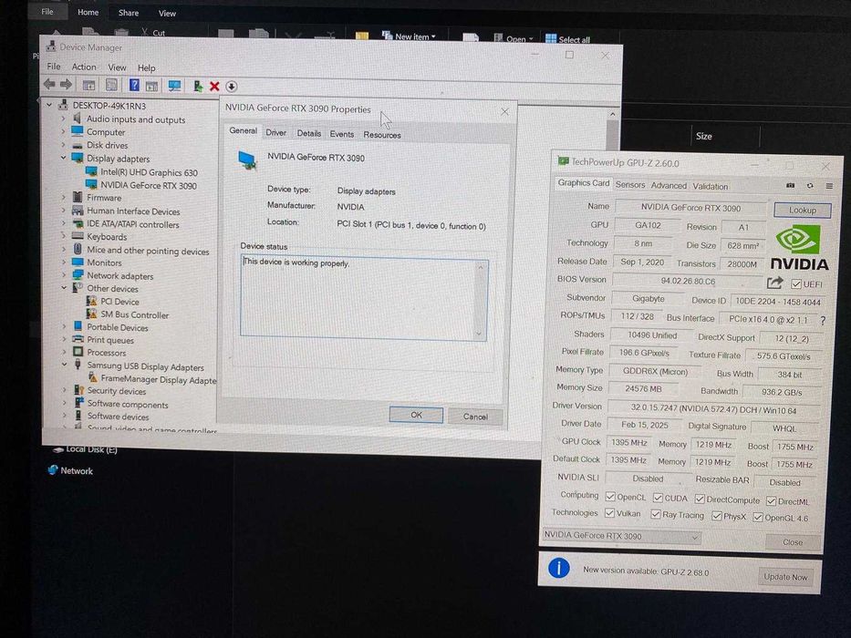Expand Processors node
This screenshot has width=851, height=638.
(65, 352)
